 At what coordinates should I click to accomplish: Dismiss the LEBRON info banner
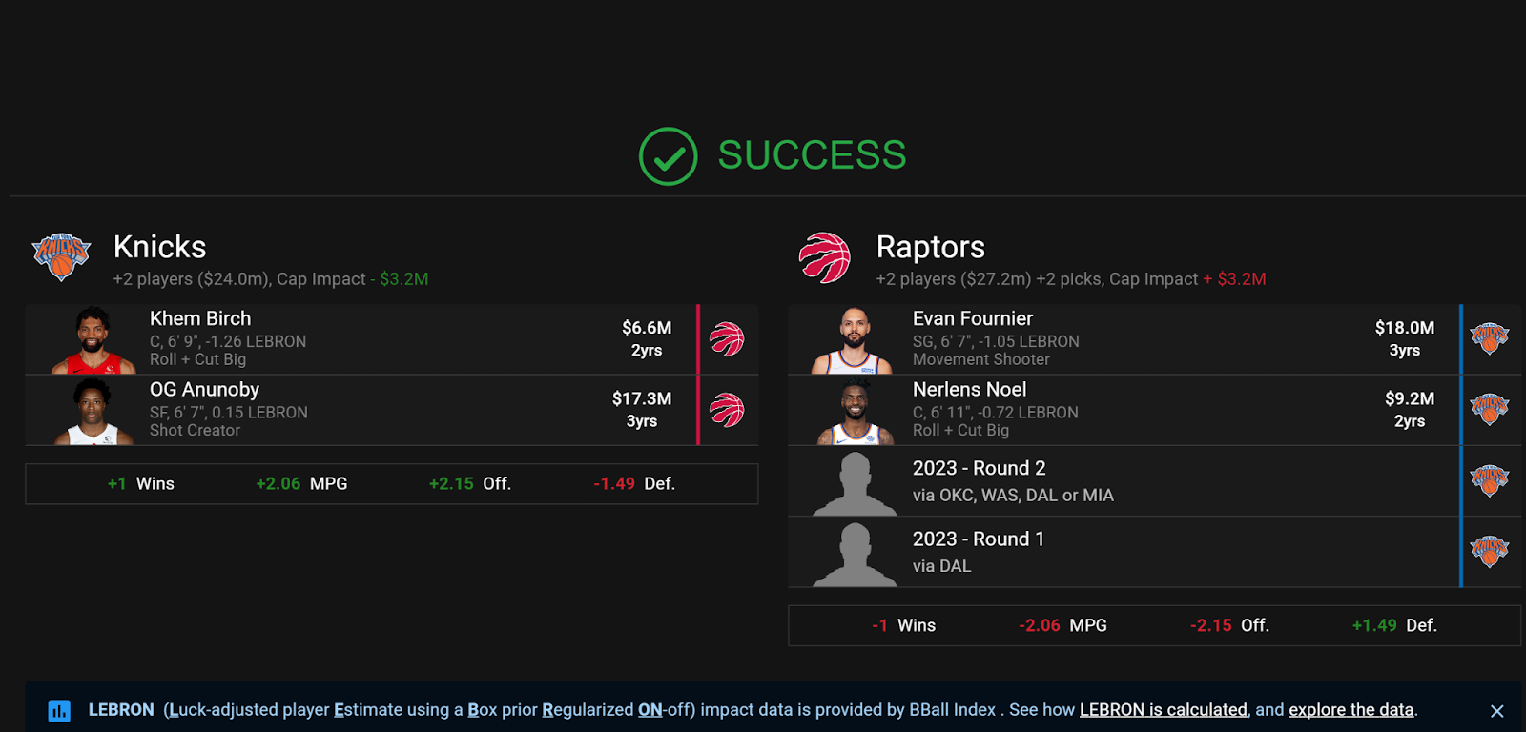coord(1497,711)
